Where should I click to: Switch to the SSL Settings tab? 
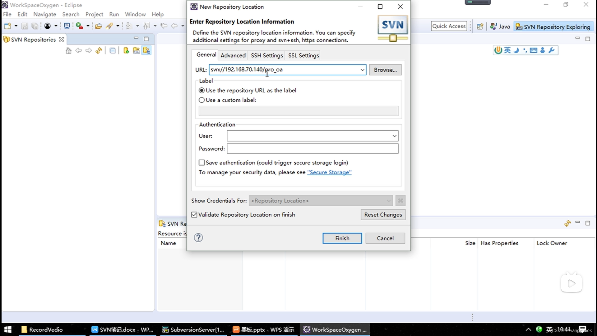point(303,55)
